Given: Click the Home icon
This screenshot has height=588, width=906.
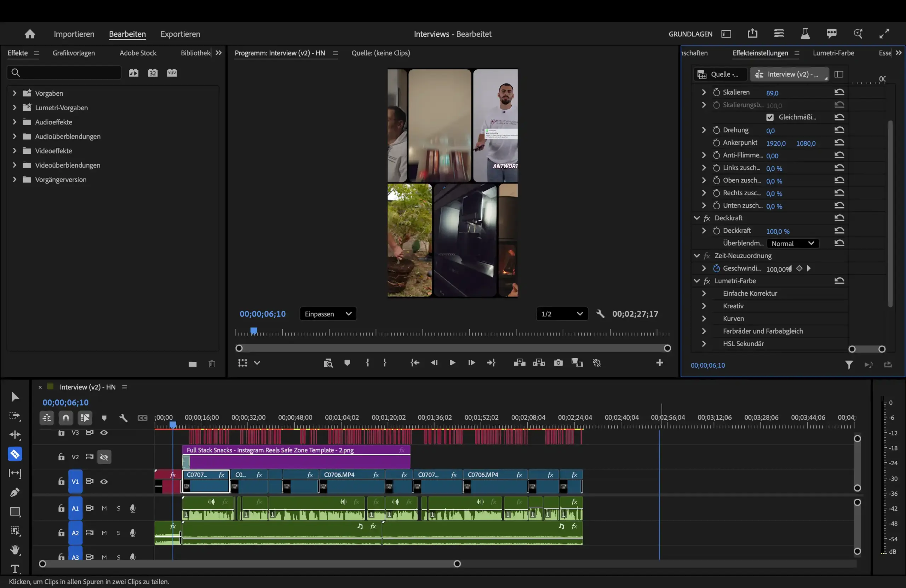Looking at the screenshot, I should (x=30, y=34).
